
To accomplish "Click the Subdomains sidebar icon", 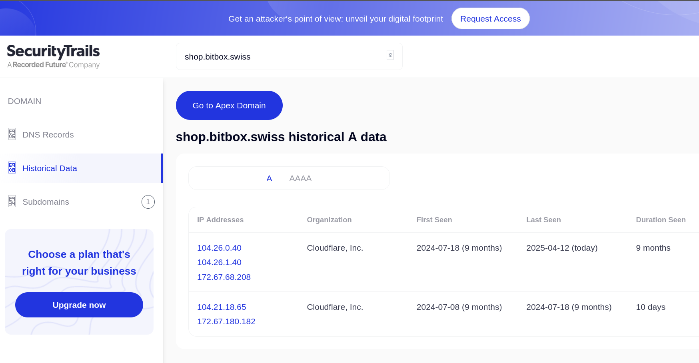I will 12,201.
